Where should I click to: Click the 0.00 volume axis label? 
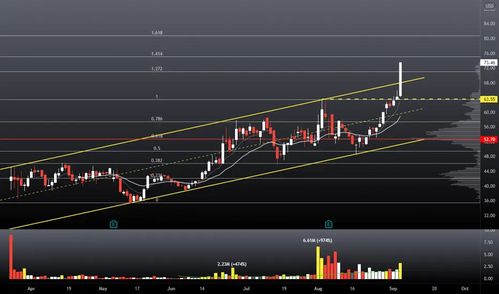[488, 278]
